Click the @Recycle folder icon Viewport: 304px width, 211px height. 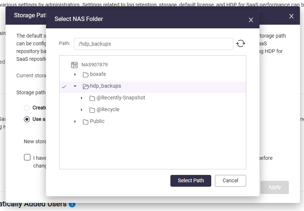[x=92, y=110]
